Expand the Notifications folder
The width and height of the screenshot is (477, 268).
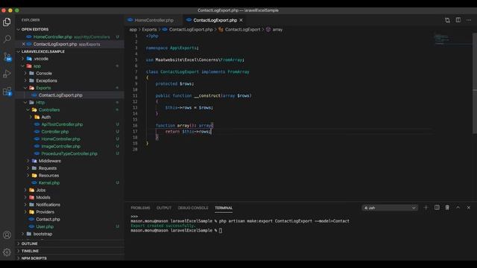coord(69,205)
